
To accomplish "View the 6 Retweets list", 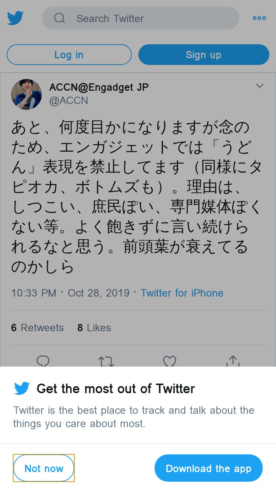I will pyautogui.click(x=38, y=328).
